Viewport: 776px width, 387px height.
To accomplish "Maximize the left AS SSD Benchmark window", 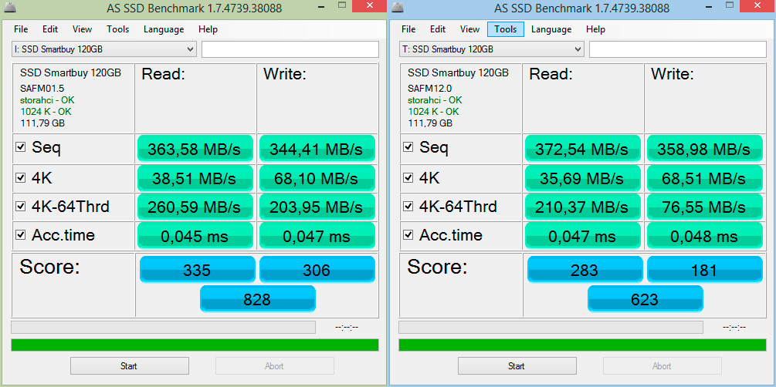I will 341,6.
